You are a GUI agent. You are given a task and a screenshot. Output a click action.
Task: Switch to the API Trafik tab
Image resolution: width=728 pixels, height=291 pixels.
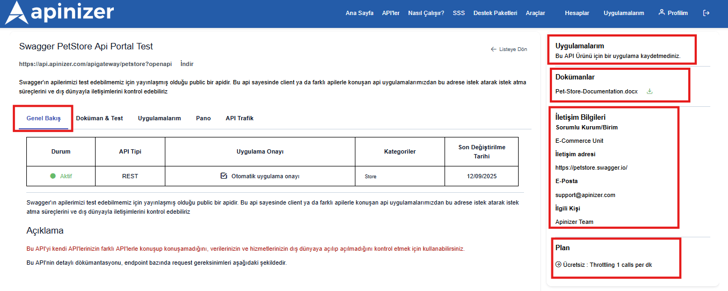click(239, 119)
